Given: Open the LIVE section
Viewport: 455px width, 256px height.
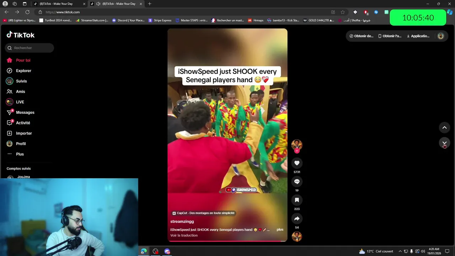Looking at the screenshot, I should click(x=15, y=102).
